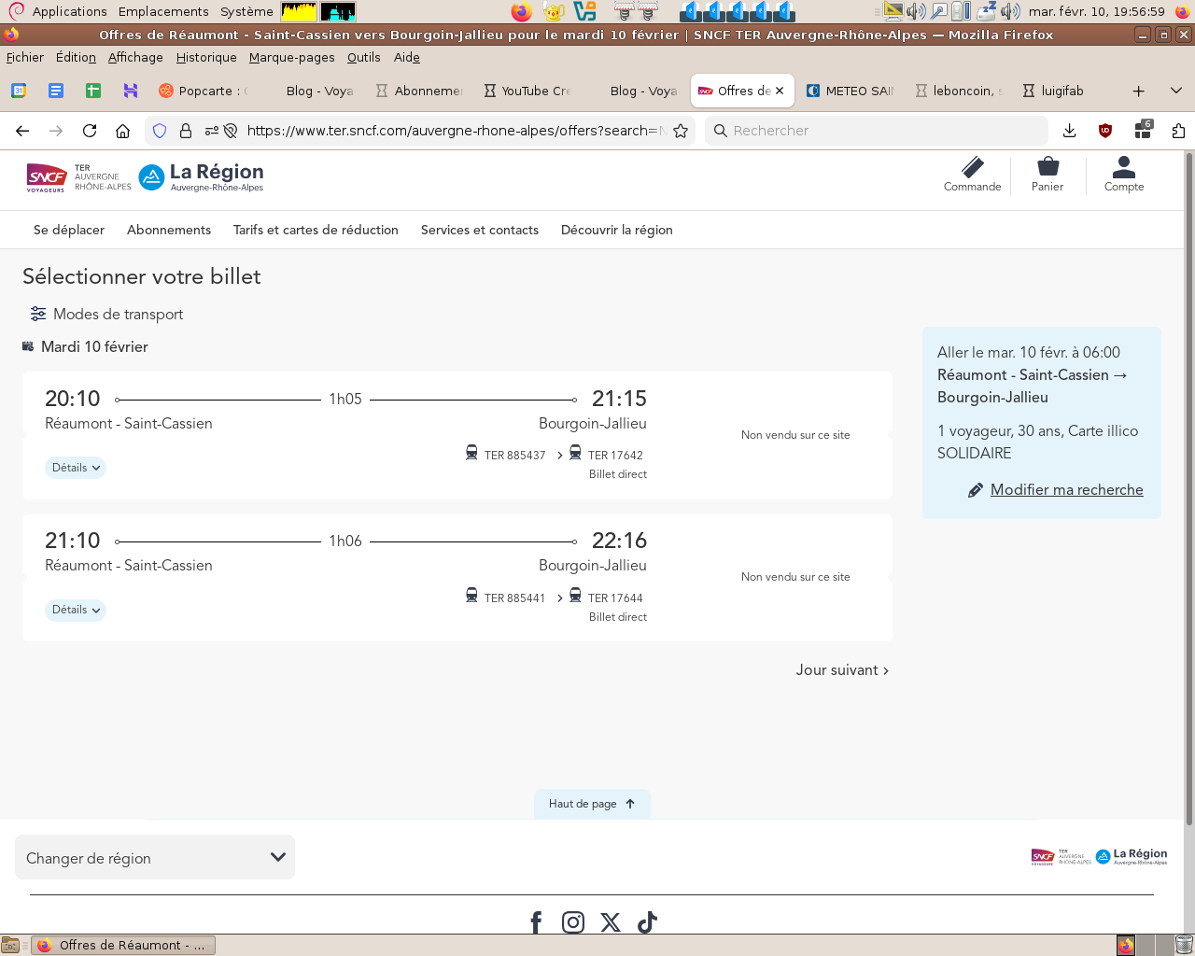Expand Détails for the 21:10 train

76,610
